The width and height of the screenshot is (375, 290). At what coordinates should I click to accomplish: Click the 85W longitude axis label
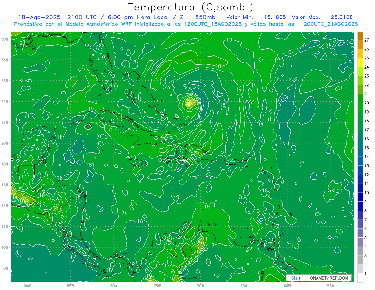[x=70, y=286]
